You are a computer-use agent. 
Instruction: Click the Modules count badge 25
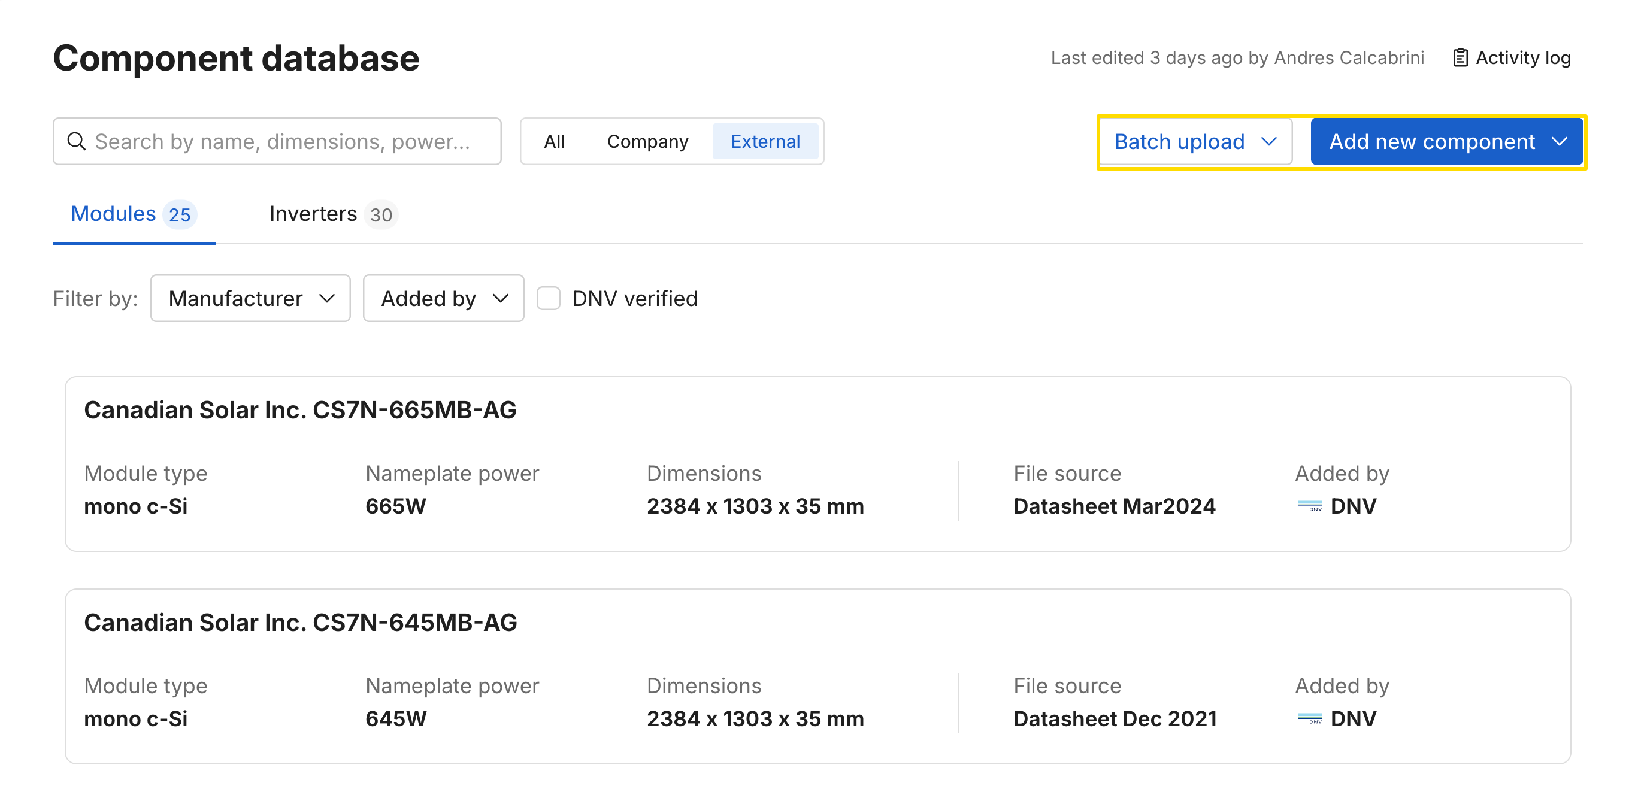(x=180, y=214)
